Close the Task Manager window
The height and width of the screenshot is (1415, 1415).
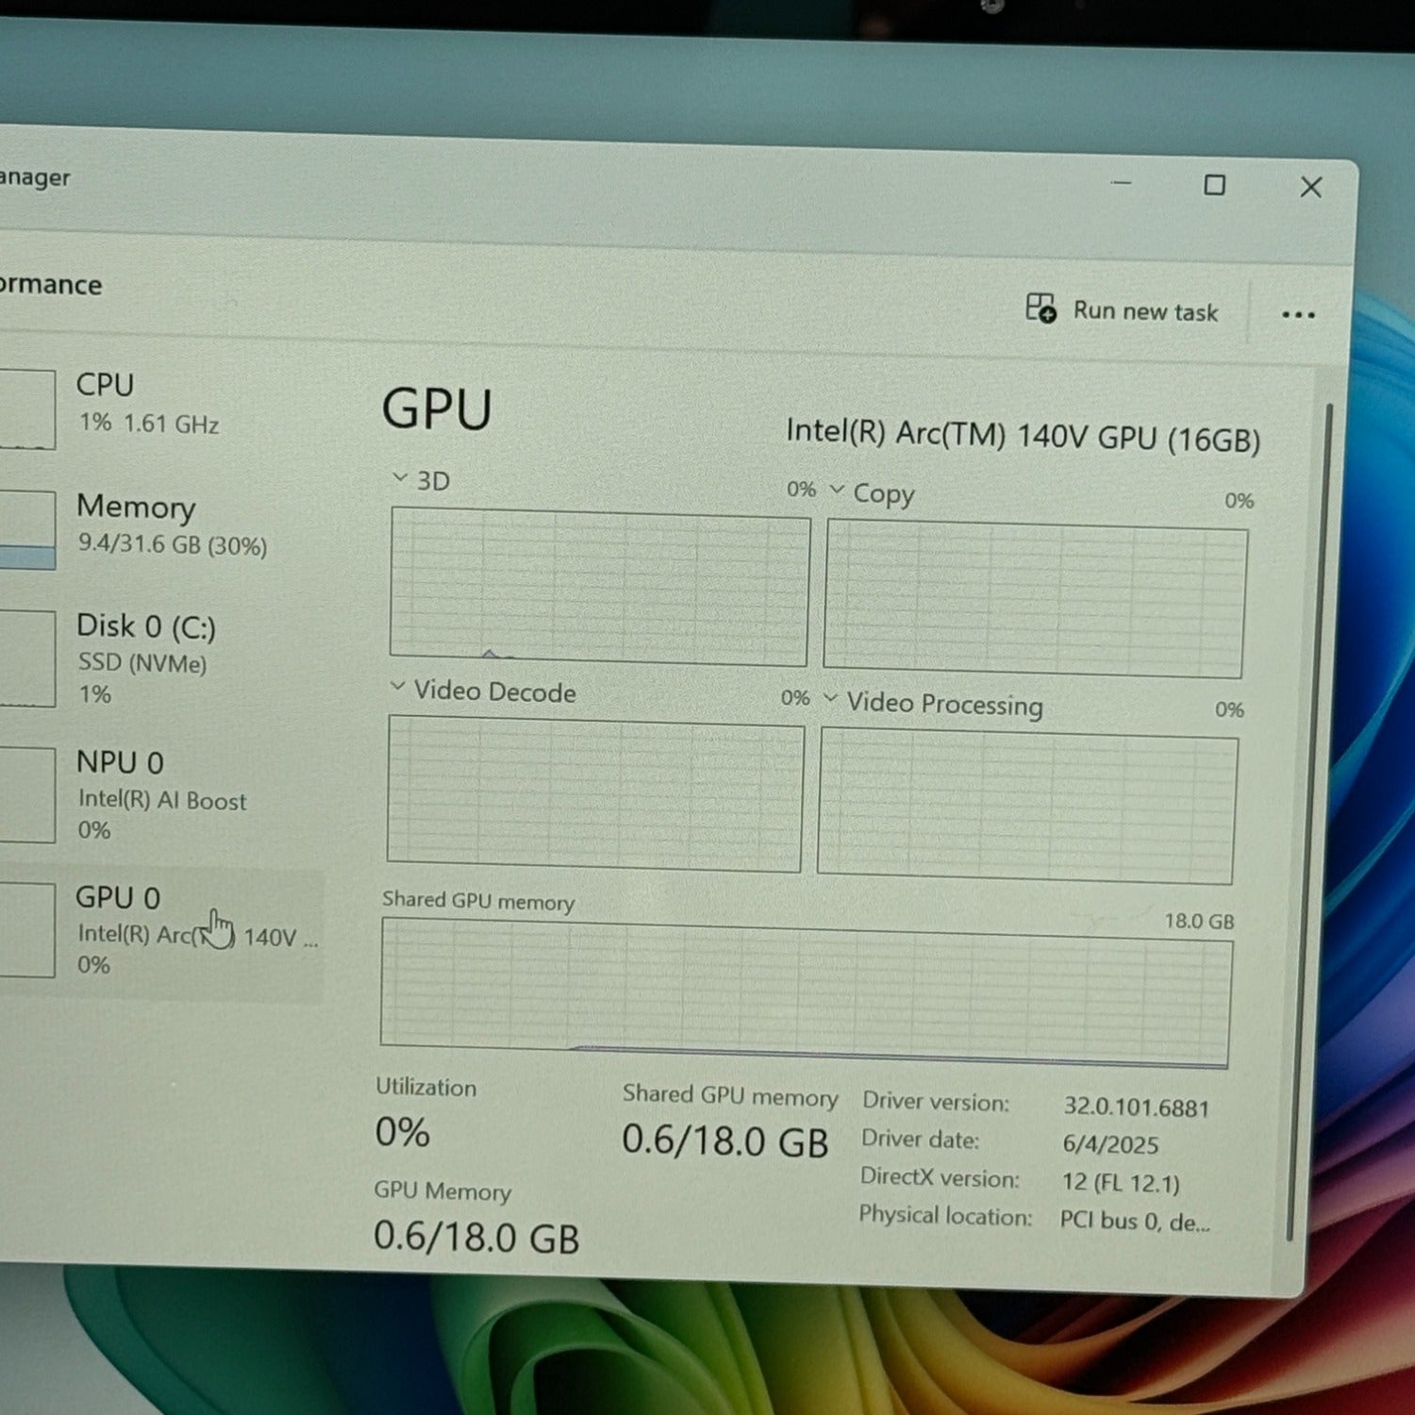(x=1310, y=187)
